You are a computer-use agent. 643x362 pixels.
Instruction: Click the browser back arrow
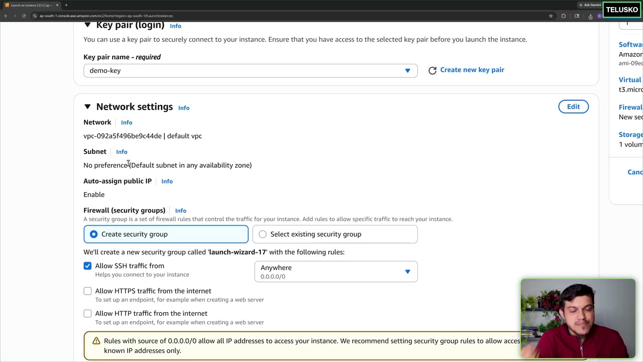point(6,16)
